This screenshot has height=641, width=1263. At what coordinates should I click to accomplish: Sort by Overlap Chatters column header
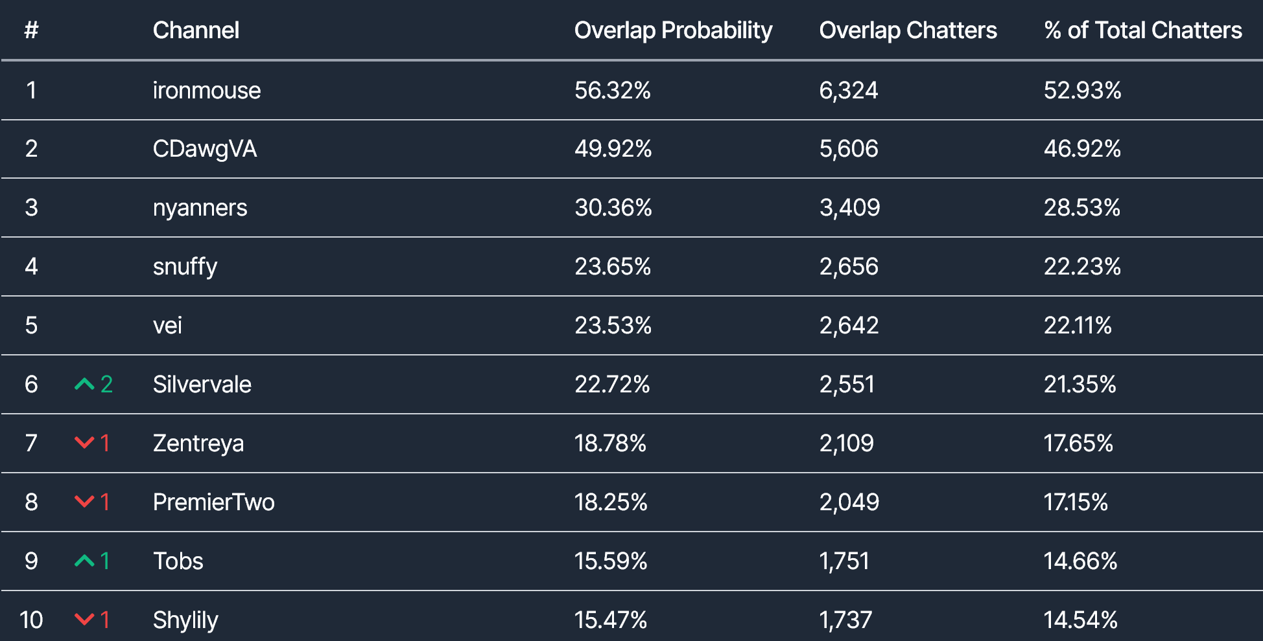[908, 30]
